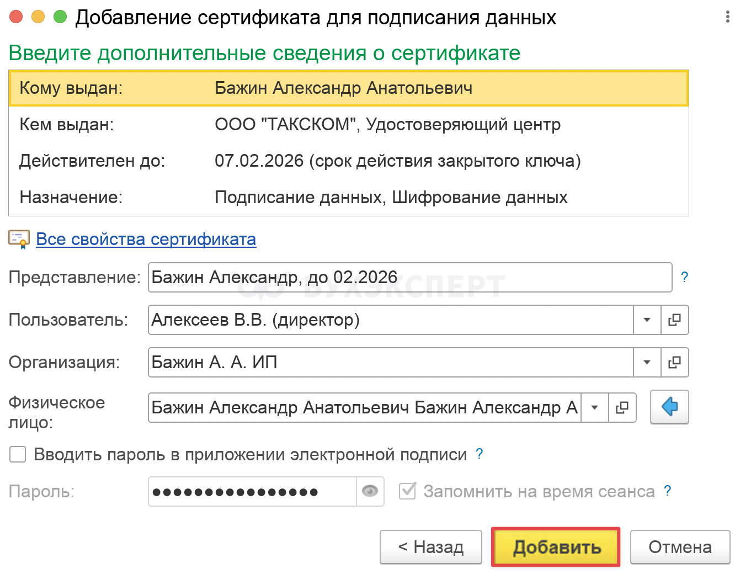Click the certificate icon beside the properties link
The image size is (735, 574).
[19, 239]
